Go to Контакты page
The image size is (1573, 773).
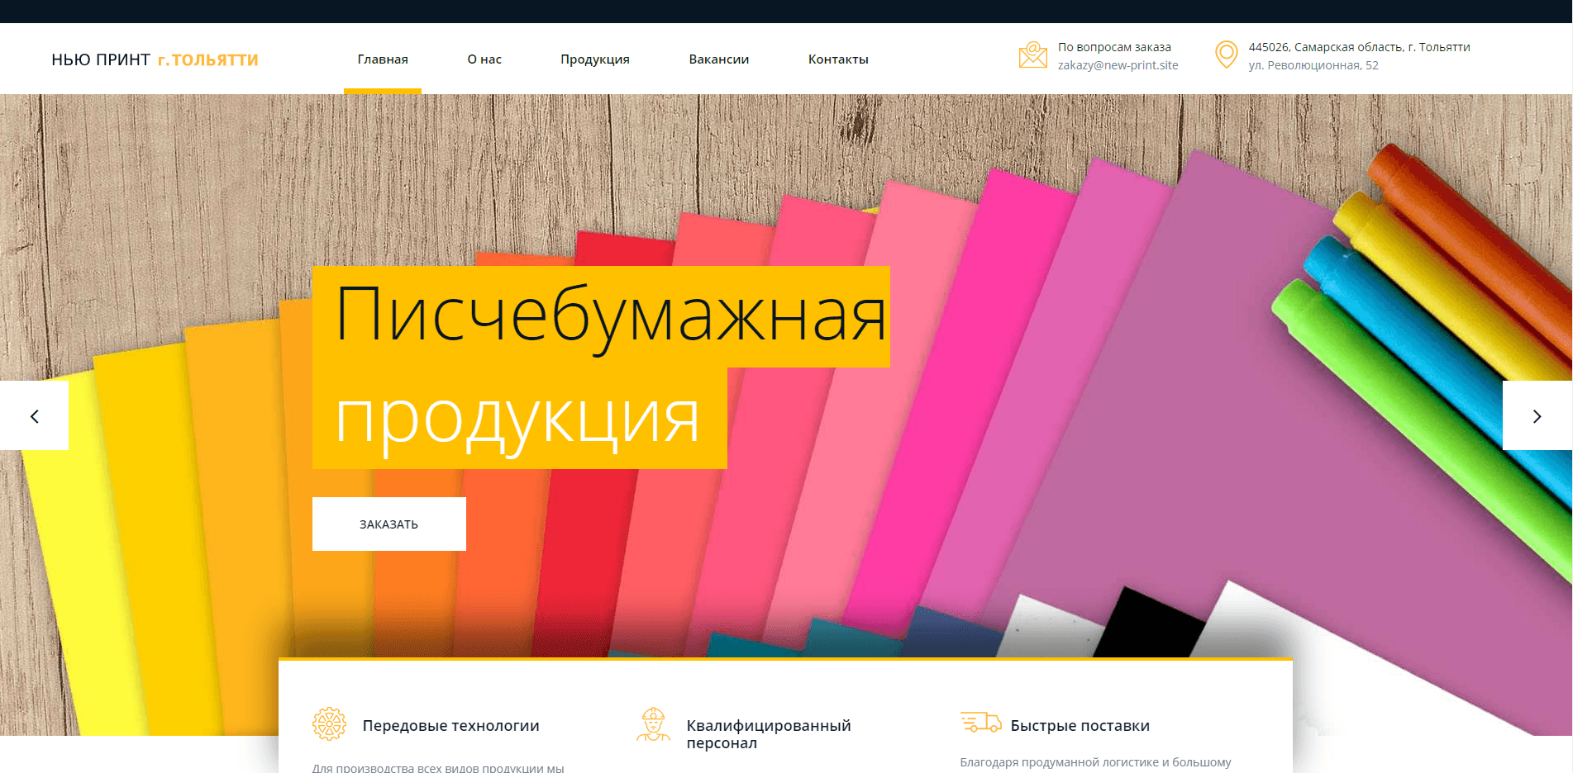click(838, 59)
